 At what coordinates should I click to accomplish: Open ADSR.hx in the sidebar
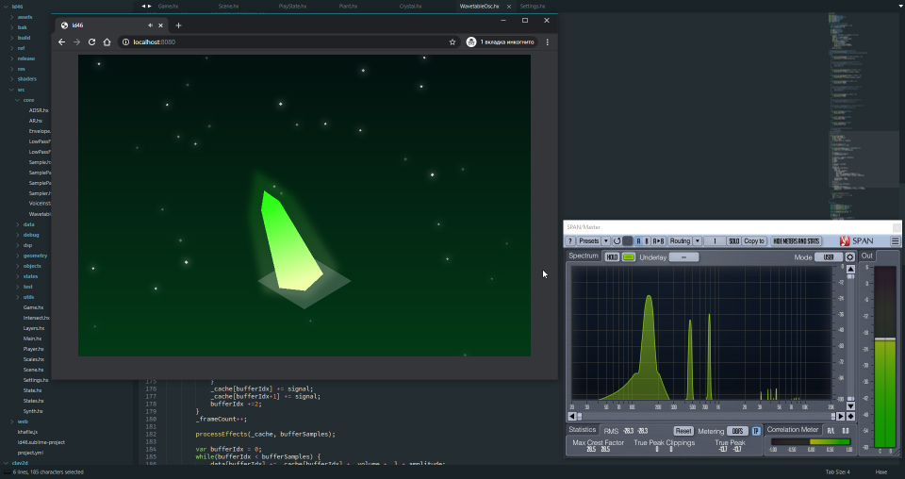coord(39,111)
